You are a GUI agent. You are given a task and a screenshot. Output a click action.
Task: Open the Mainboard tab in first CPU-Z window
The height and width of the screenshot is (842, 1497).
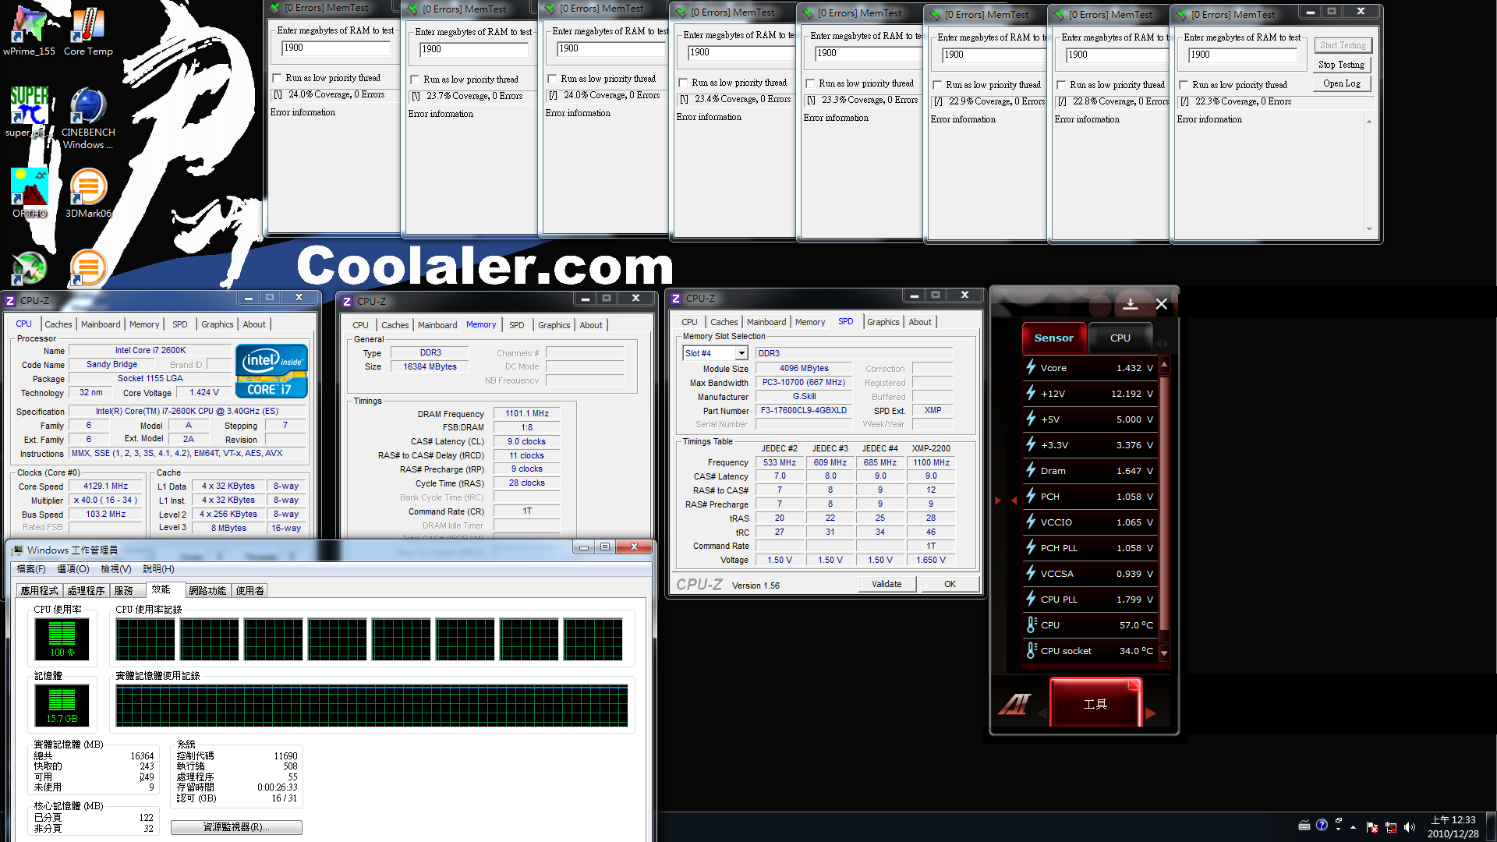[x=101, y=324]
